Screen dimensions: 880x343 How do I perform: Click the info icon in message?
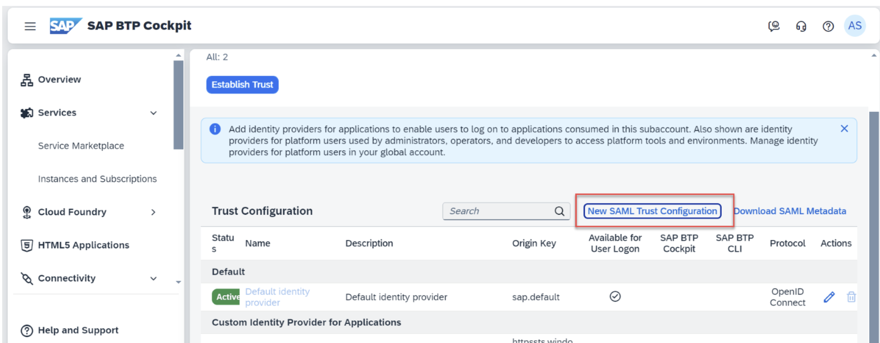215,129
